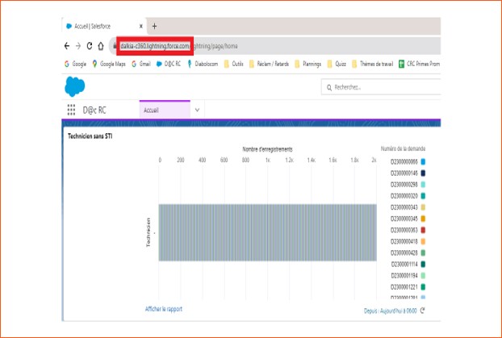Screen dimensions: 502x338
Task: Click the padlock site info icon
Action: 115,46
